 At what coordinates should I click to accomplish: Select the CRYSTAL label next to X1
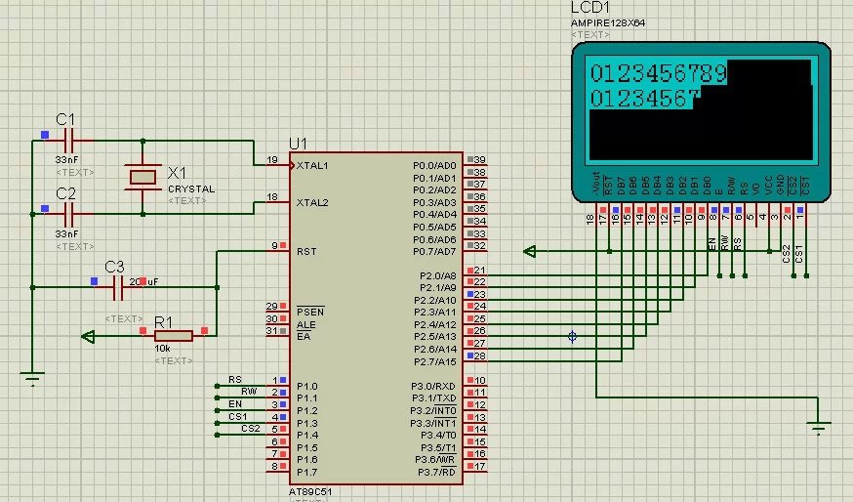[191, 188]
